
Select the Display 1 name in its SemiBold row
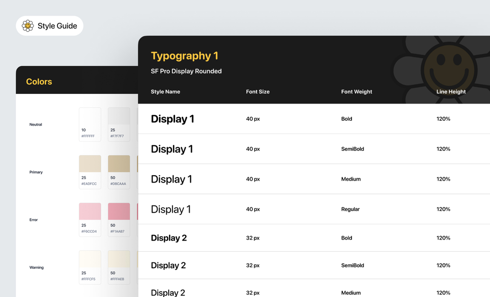pyautogui.click(x=172, y=149)
